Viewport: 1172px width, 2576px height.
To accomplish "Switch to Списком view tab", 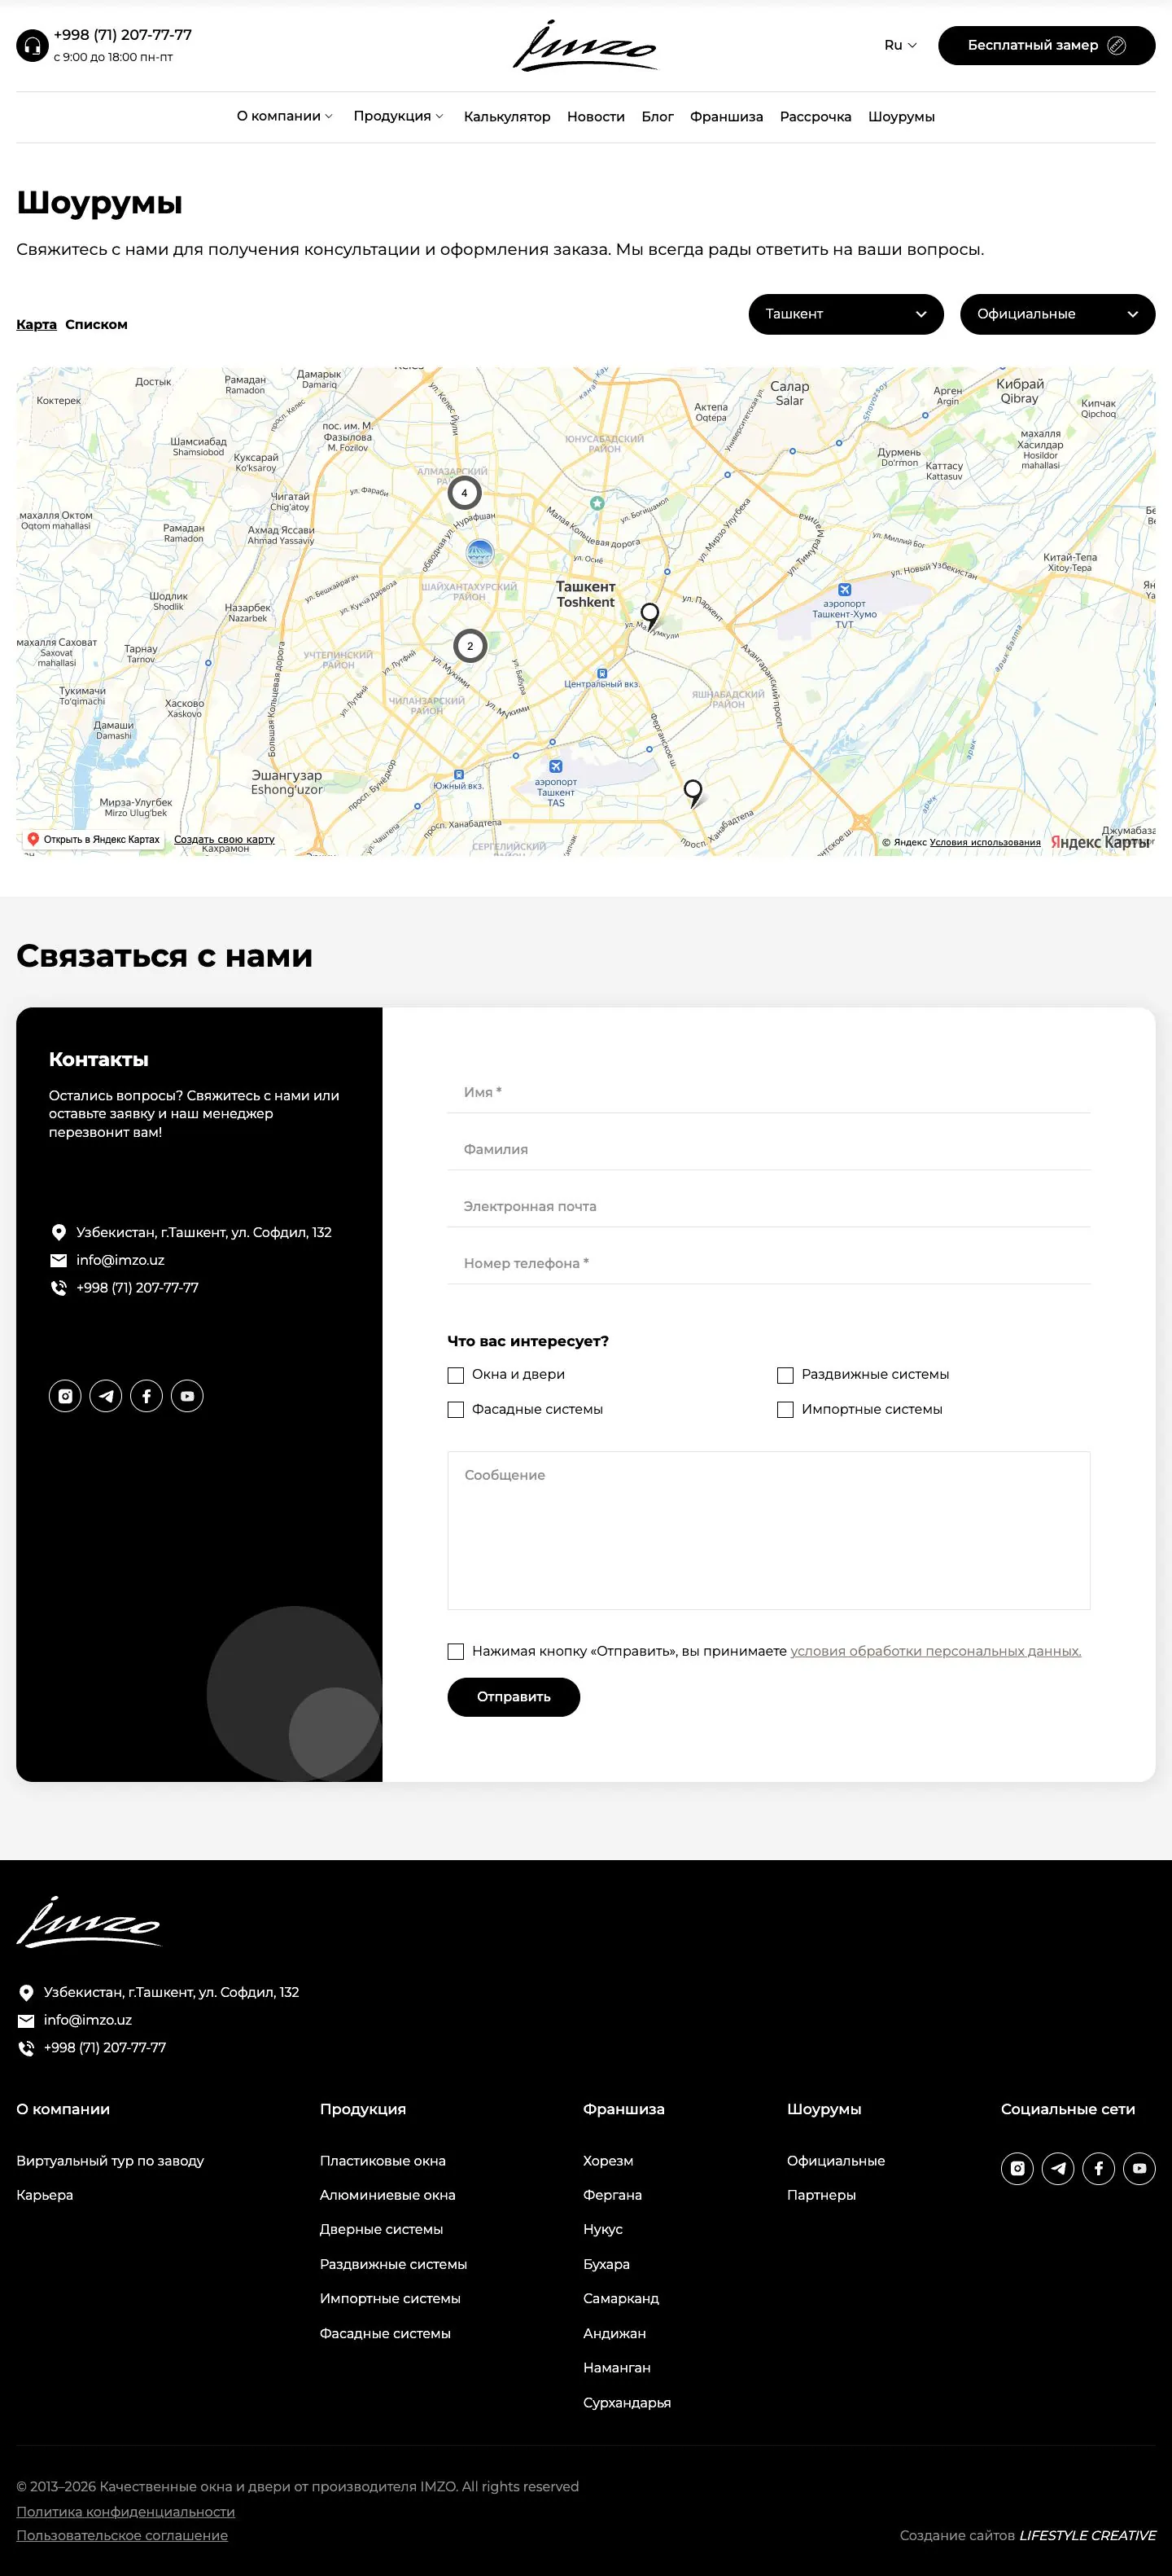I will coord(96,324).
